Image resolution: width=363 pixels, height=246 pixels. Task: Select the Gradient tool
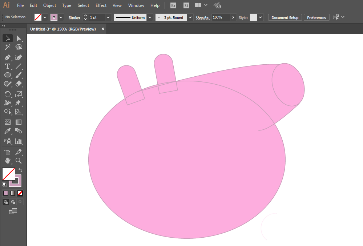pos(19,122)
